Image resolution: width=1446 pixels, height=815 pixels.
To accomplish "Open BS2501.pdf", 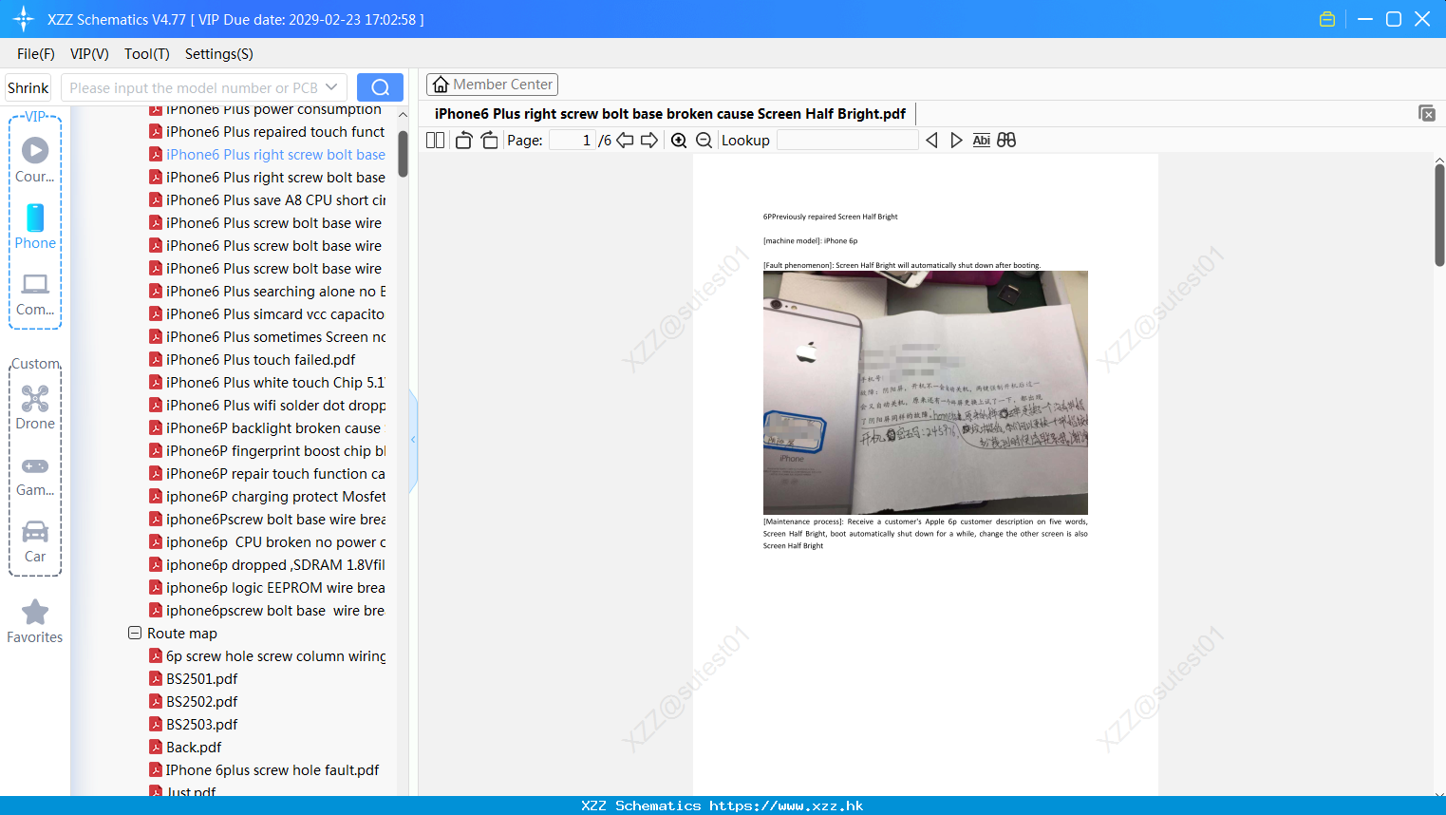I will [194, 679].
